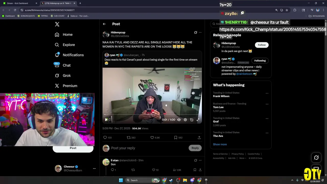
Task: Open Grok in X sidebar
Action: (63, 75)
